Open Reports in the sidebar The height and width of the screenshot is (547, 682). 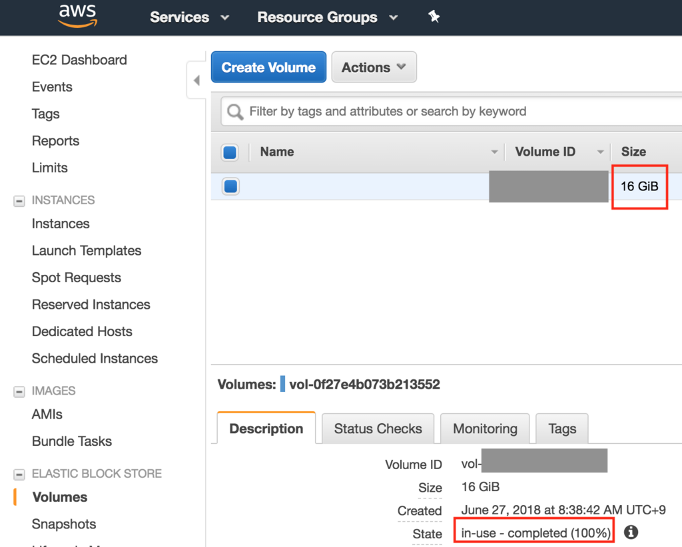[x=56, y=141]
